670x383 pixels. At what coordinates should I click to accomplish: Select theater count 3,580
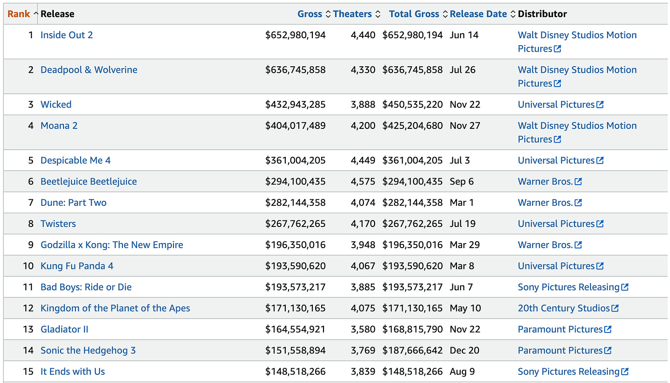363,330
